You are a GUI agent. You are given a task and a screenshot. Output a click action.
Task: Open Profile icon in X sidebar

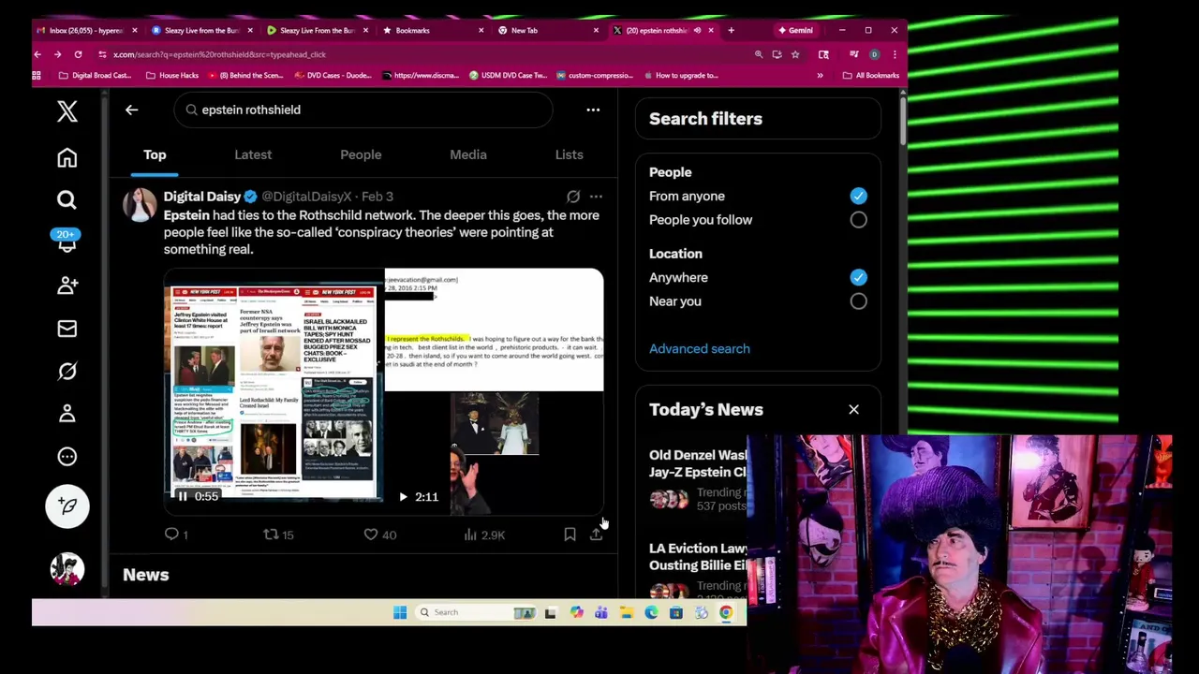(x=67, y=414)
